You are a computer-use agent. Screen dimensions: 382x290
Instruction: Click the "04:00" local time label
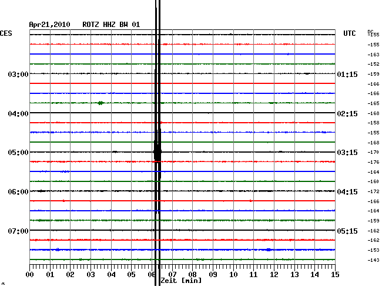pos(18,114)
